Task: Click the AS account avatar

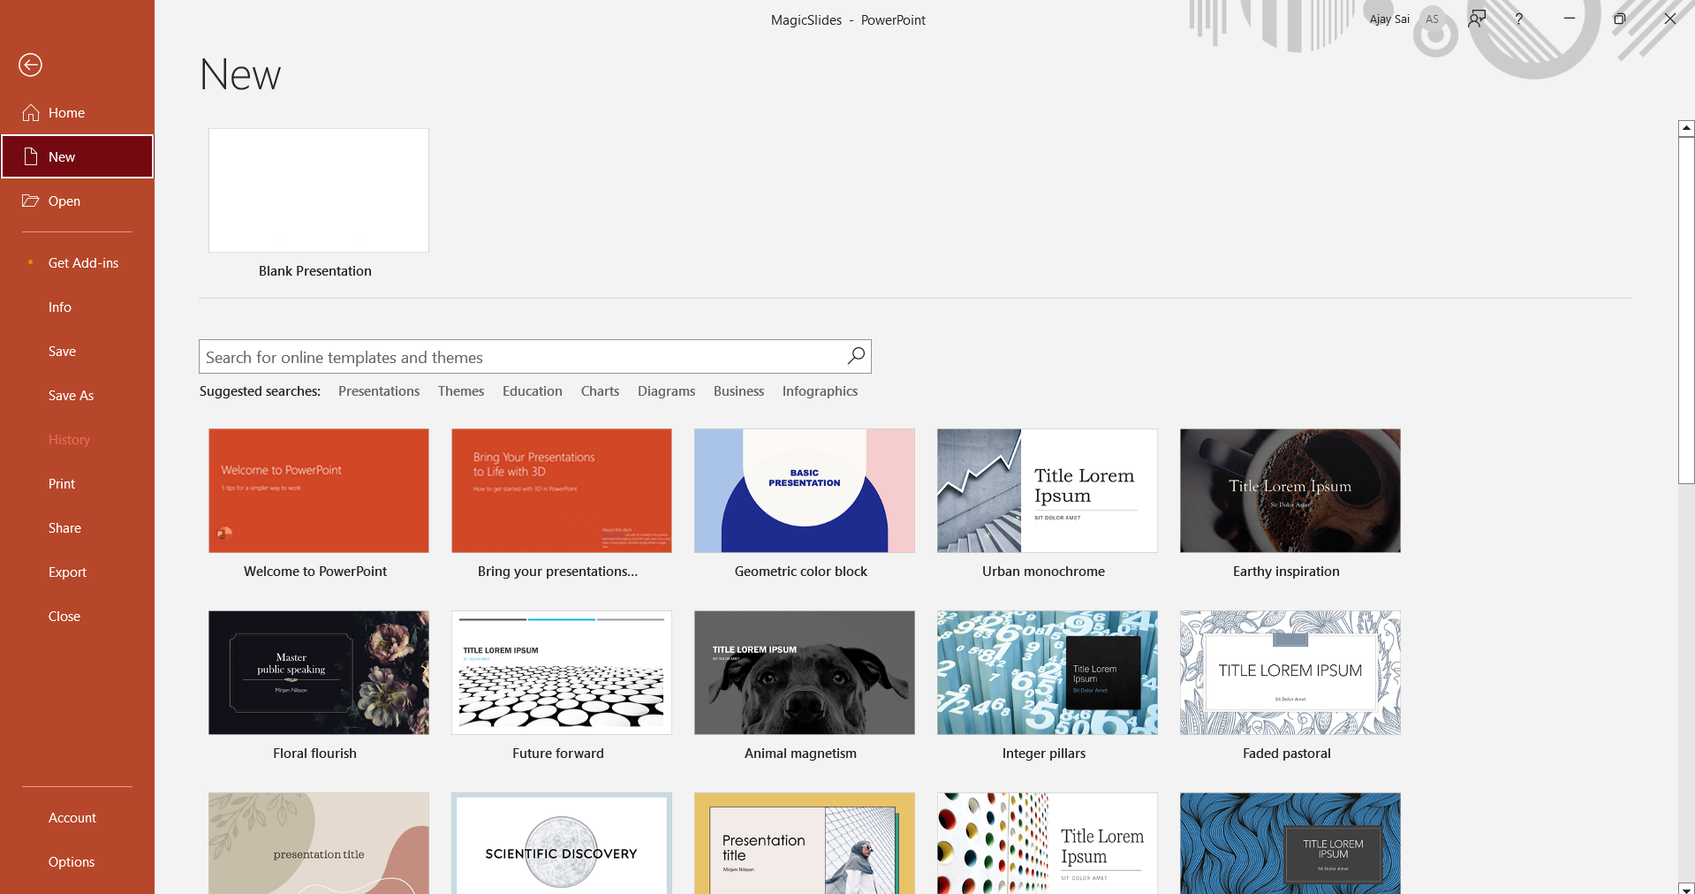Action: (x=1433, y=19)
